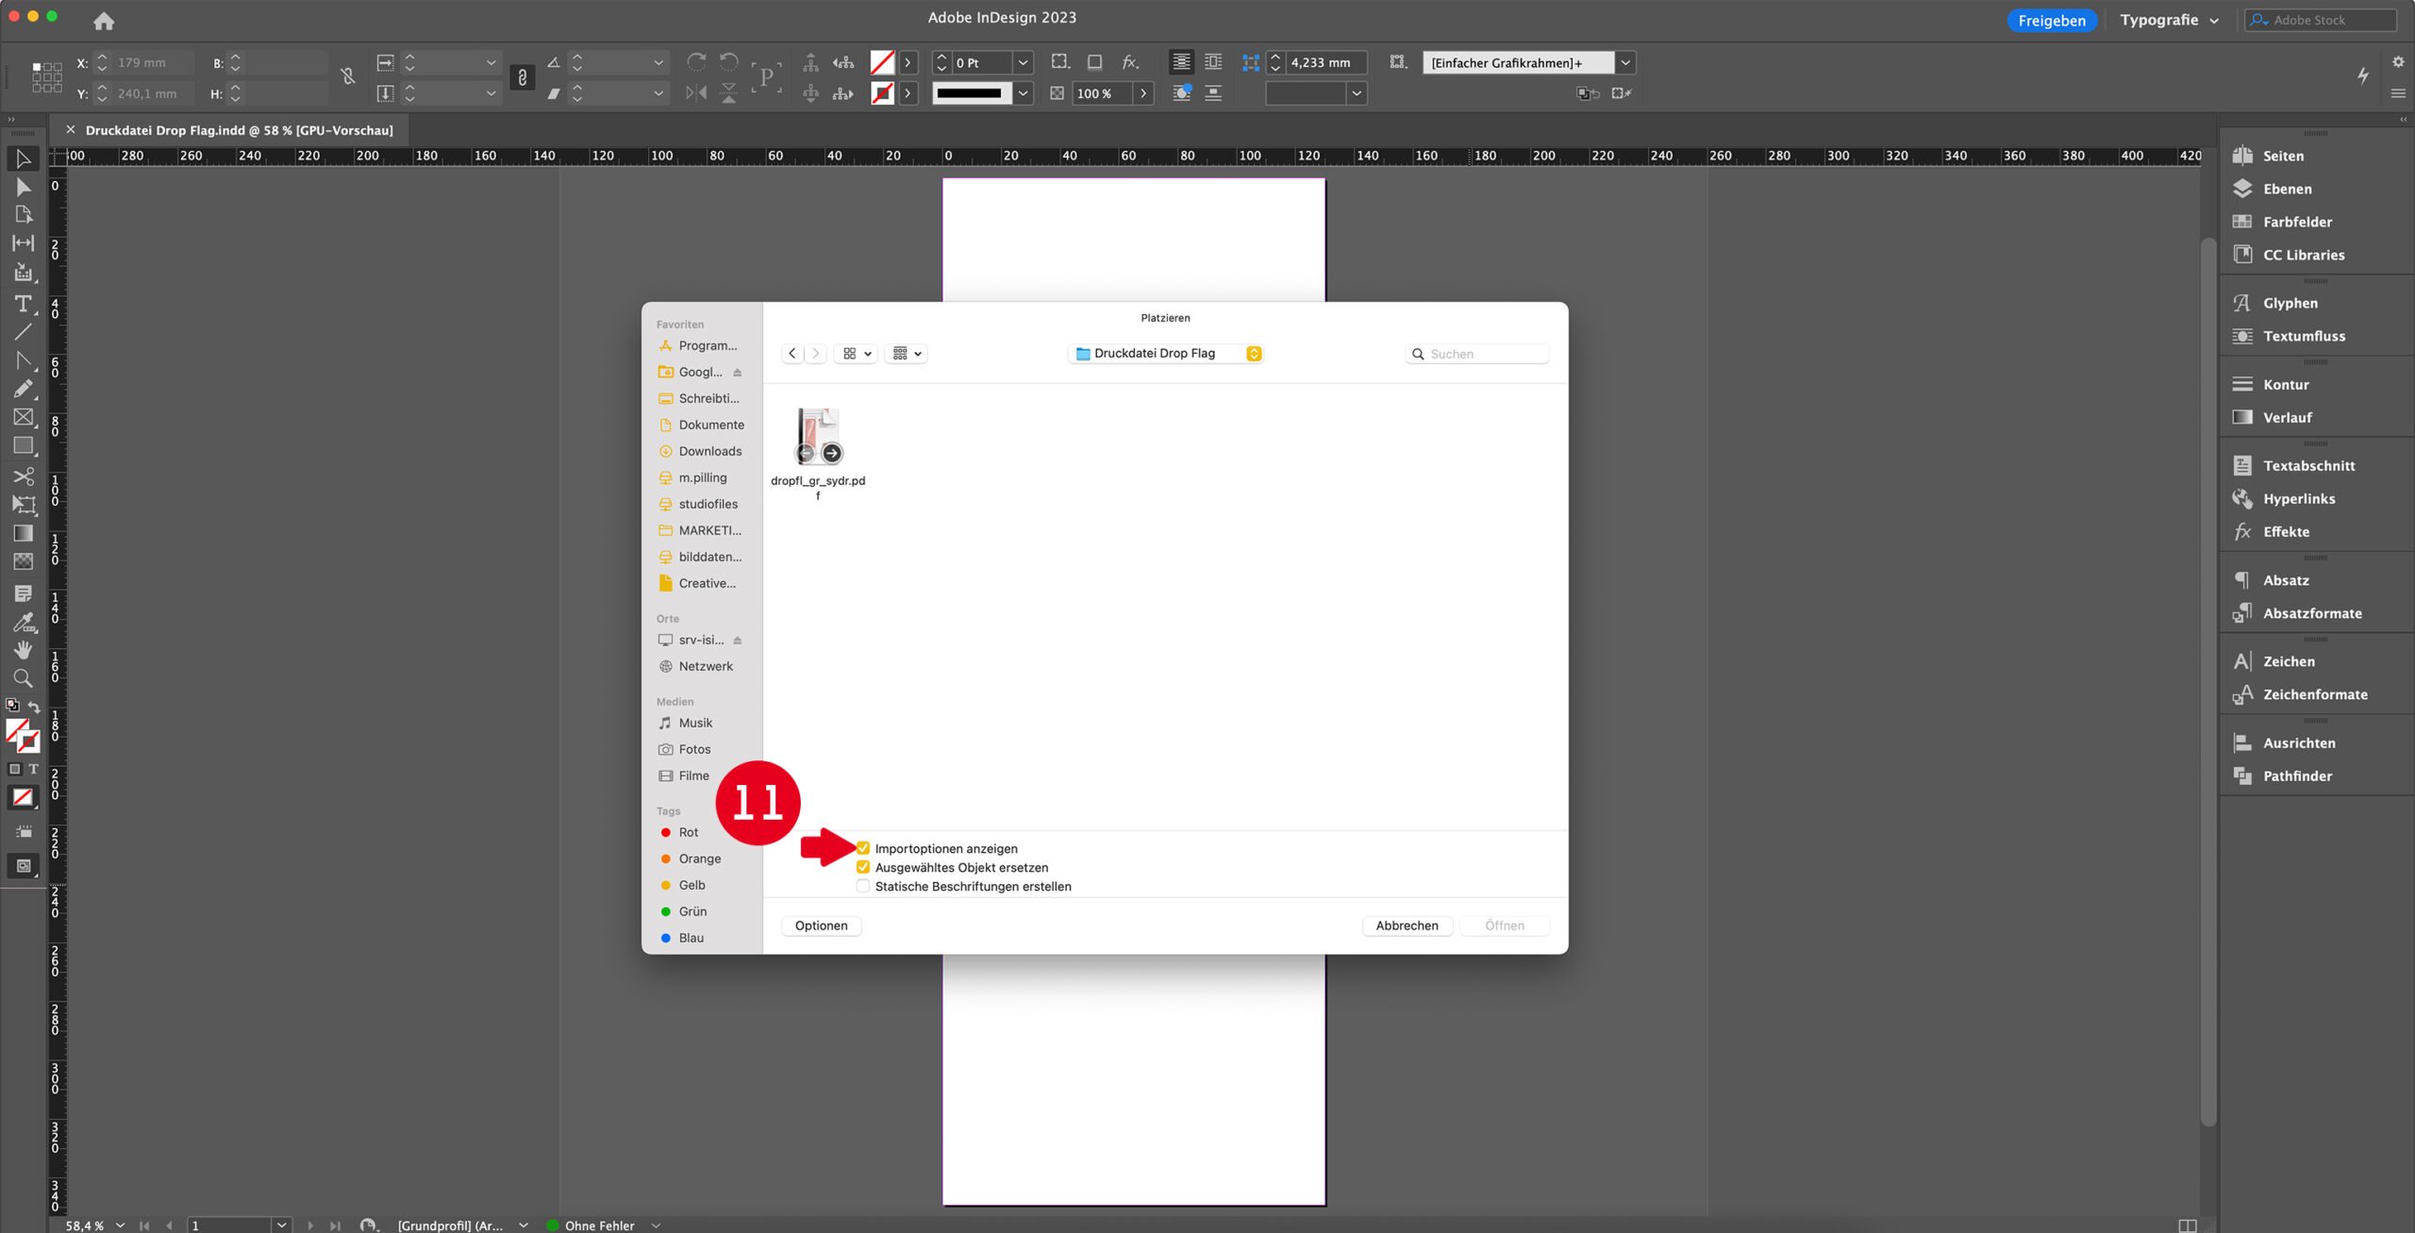Click the Home icon
Image resolution: width=2415 pixels, height=1233 pixels.
tap(104, 21)
